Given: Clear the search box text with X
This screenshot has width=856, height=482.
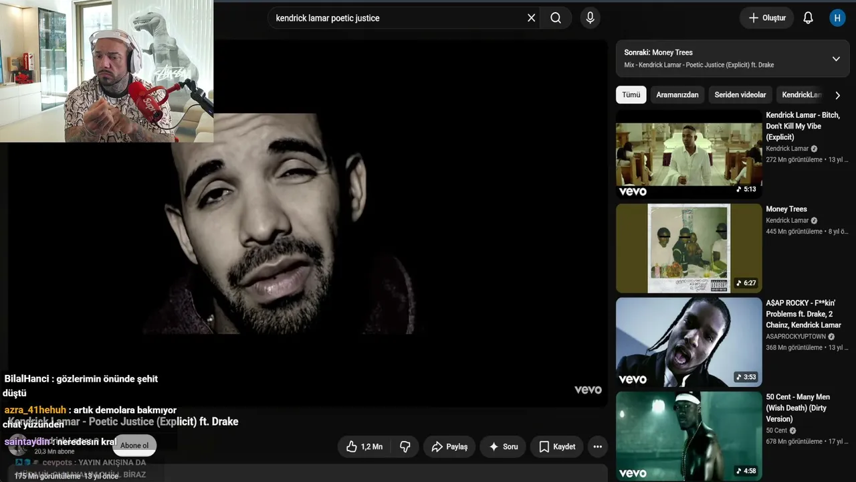Looking at the screenshot, I should (x=532, y=18).
